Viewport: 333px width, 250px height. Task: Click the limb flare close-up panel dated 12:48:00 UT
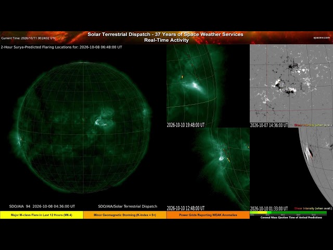(208, 169)
